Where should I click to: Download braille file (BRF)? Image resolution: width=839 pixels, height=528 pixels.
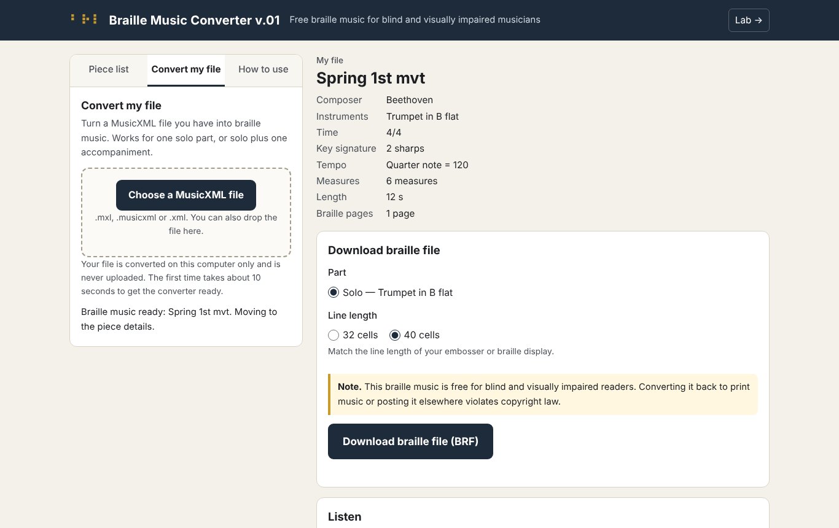click(410, 441)
